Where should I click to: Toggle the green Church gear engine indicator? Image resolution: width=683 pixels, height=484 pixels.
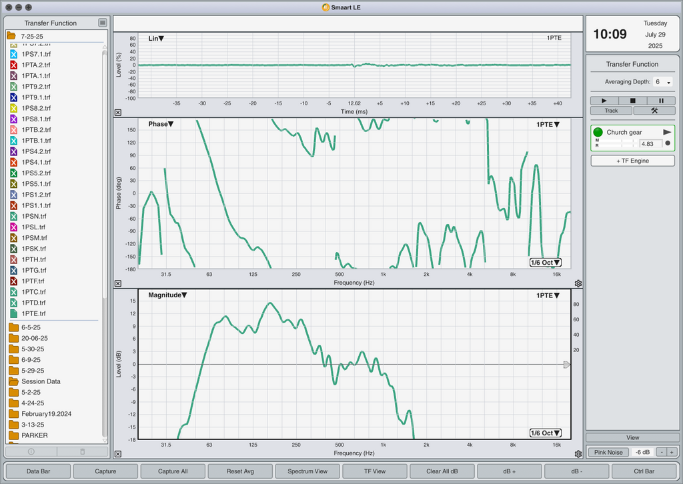598,132
